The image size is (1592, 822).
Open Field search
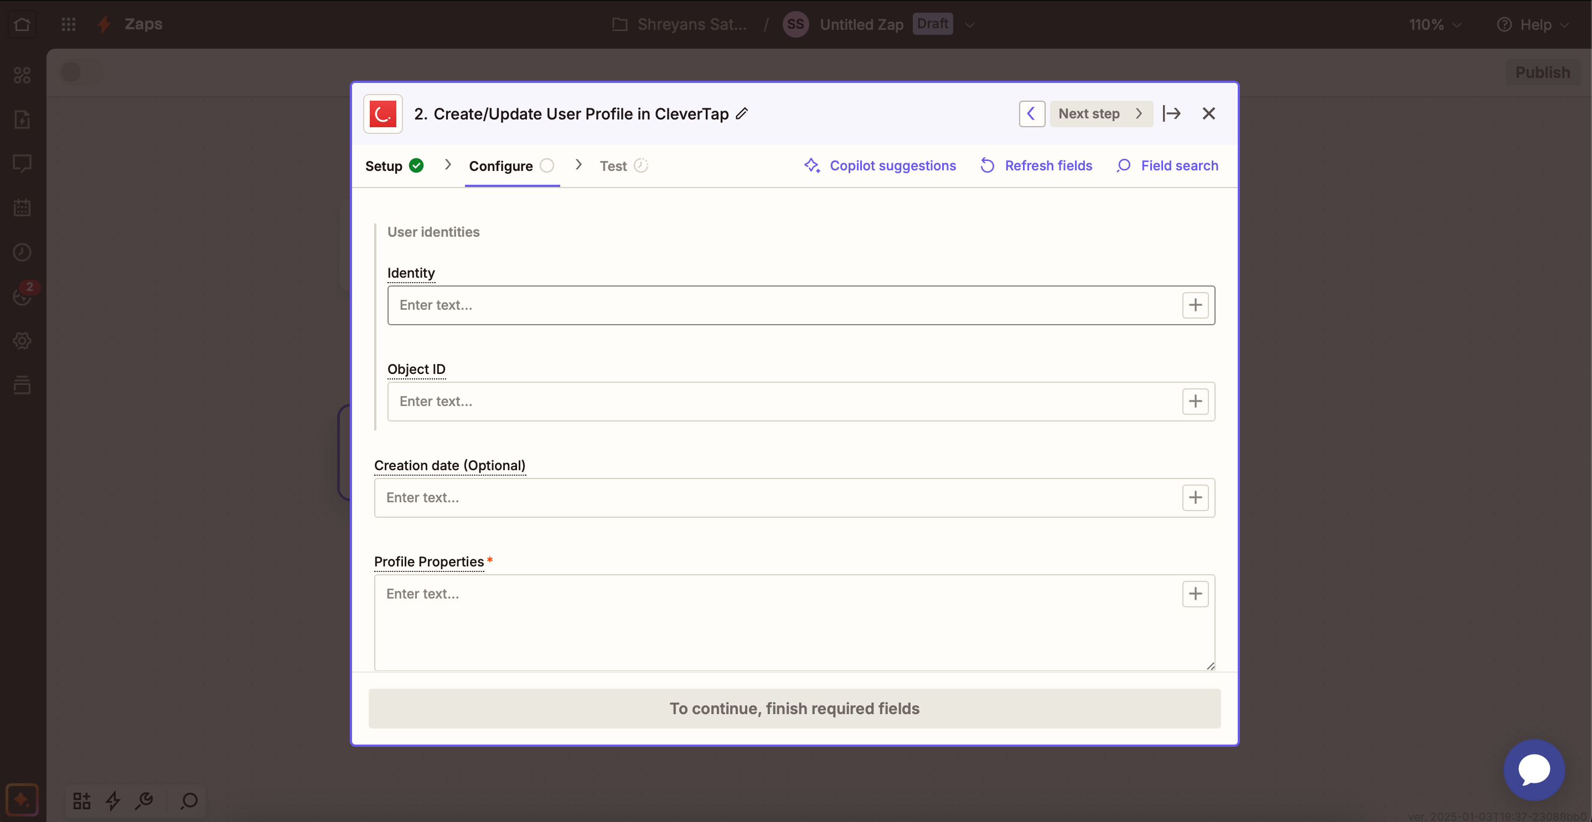point(1167,165)
